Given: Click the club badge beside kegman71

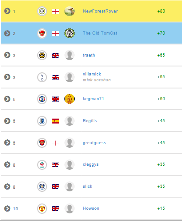Looking at the screenshot, I should click(x=42, y=99).
